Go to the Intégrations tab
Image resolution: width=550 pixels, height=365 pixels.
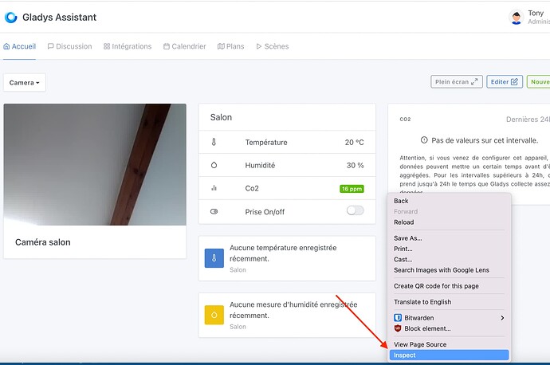(128, 46)
